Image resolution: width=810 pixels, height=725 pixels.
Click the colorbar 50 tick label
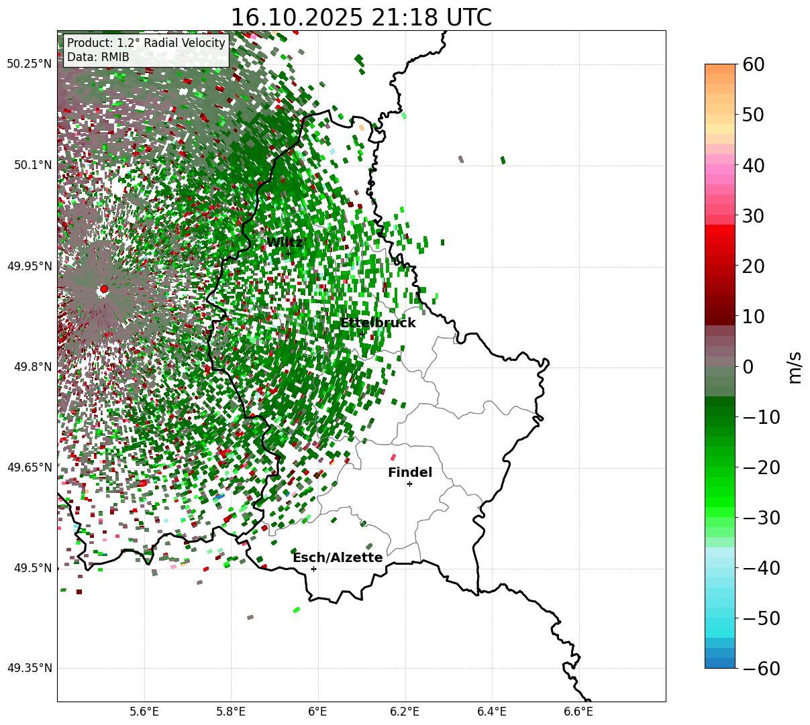pyautogui.click(x=753, y=115)
